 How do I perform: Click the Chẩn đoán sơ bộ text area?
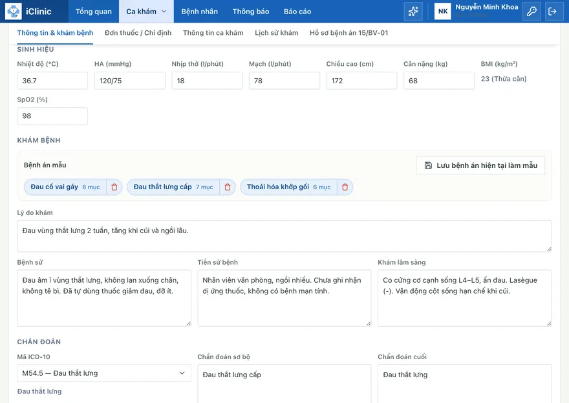[284, 384]
